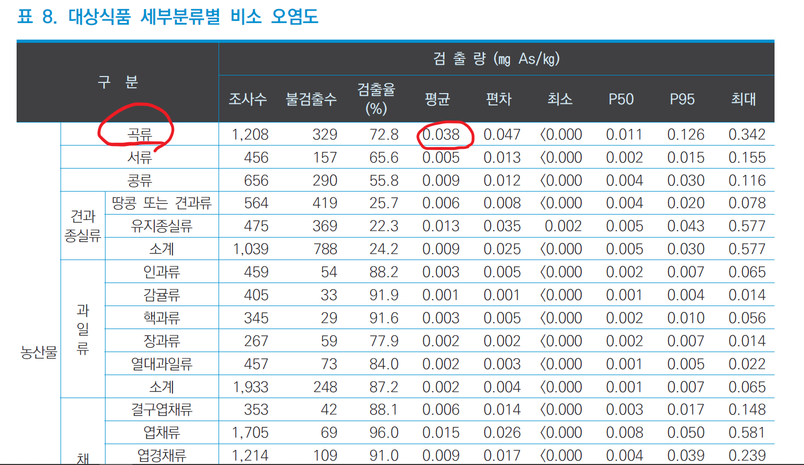Select 곡류 non-detect count '329'

point(325,135)
